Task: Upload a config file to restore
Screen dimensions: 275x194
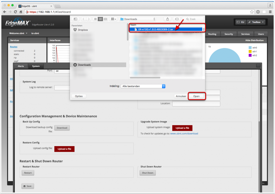Action: point(64,149)
